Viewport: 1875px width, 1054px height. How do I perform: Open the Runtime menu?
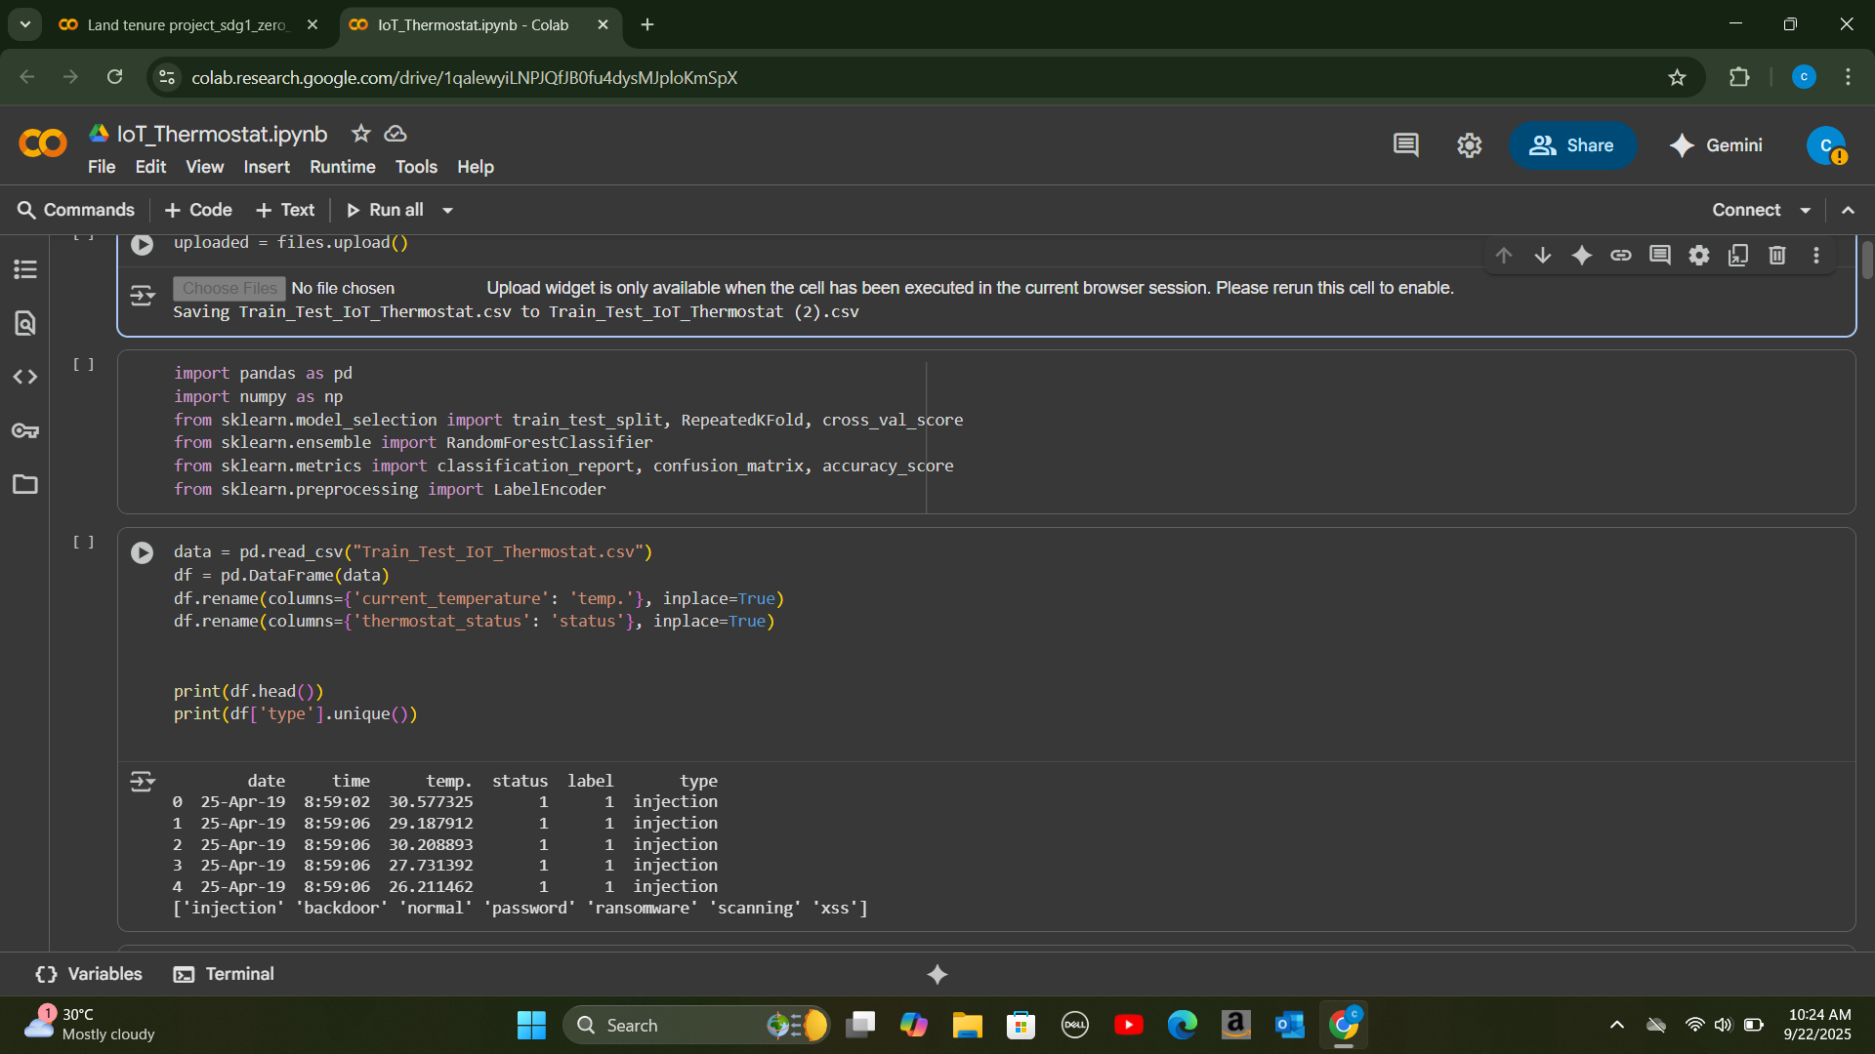[342, 167]
